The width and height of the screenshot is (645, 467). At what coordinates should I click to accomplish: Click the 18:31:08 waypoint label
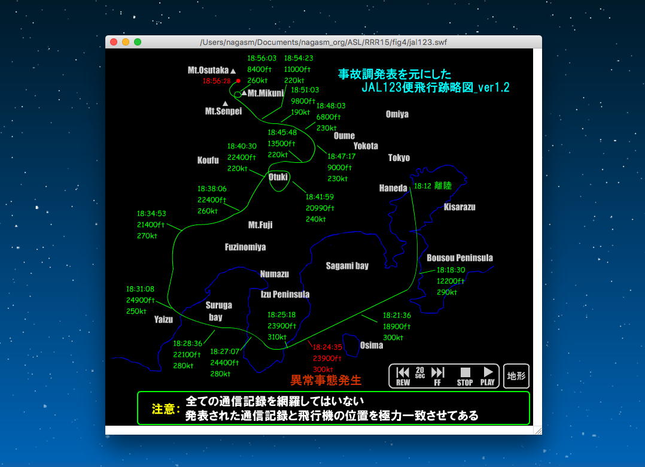140,289
